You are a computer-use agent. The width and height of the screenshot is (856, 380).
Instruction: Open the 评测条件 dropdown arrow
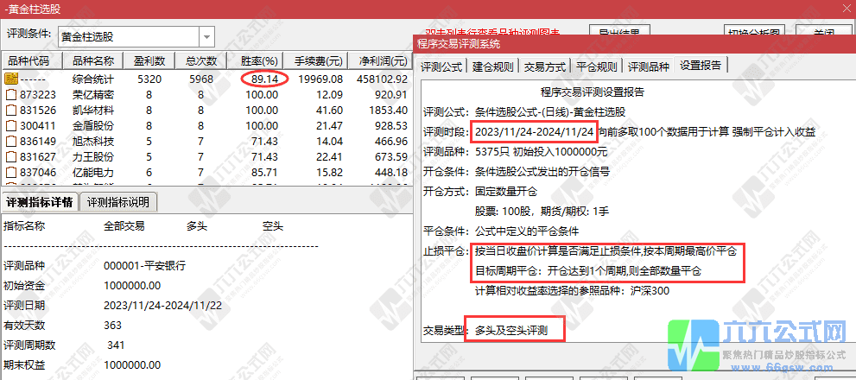207,36
